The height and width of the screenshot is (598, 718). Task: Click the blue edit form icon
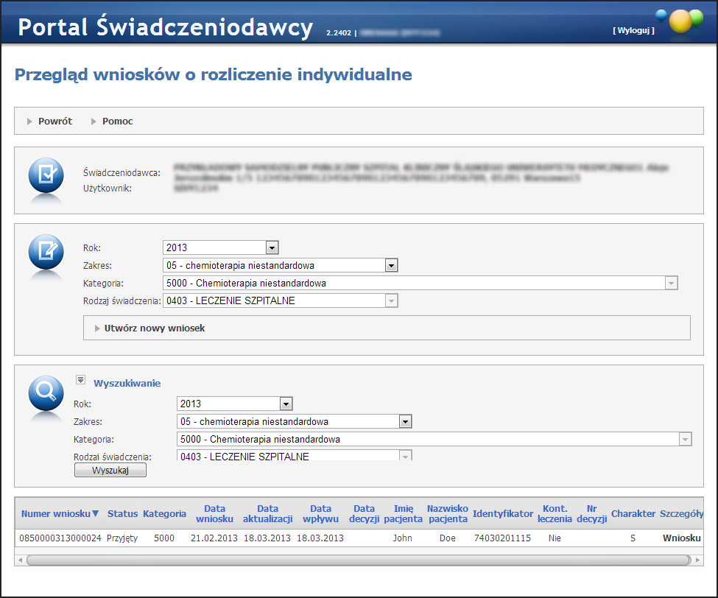pos(46,253)
